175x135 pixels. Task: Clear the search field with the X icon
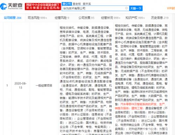pos(126,8)
